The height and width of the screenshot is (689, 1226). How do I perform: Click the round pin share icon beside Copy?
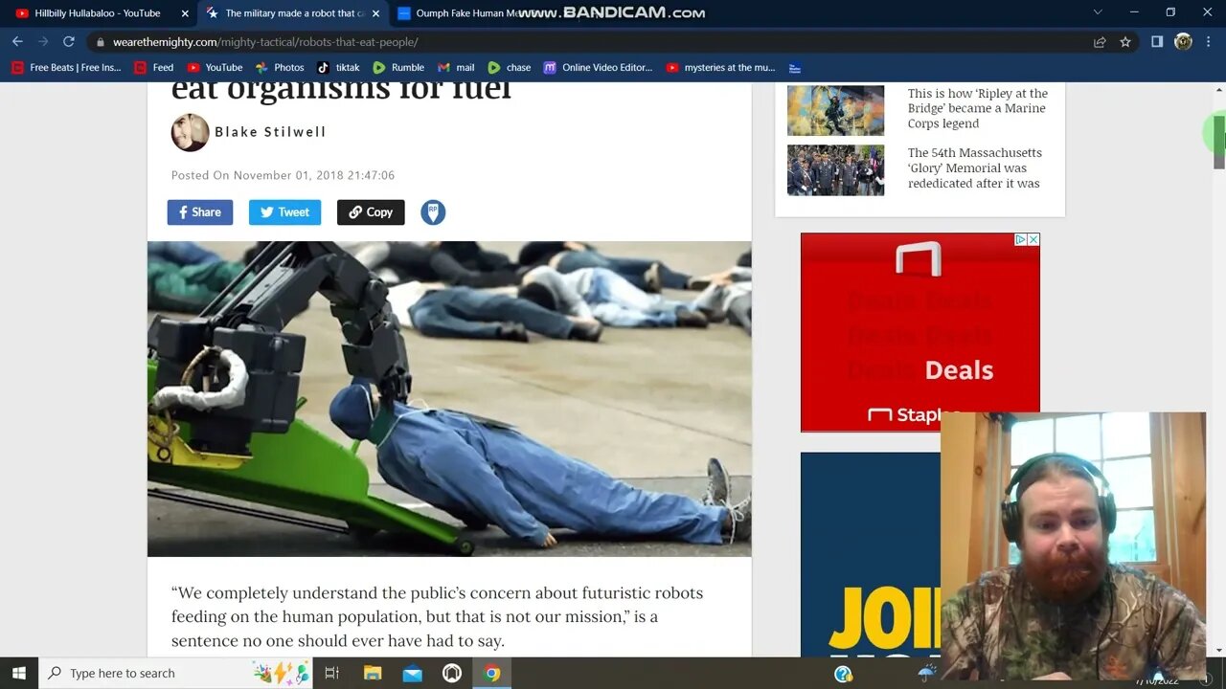click(433, 212)
